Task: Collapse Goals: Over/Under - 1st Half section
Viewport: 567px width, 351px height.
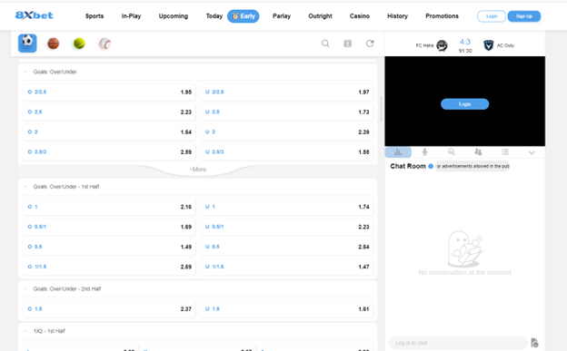Action: pos(25,187)
